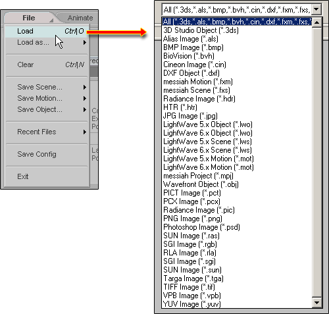Expand the Load as... submenu arrow

click(x=85, y=43)
